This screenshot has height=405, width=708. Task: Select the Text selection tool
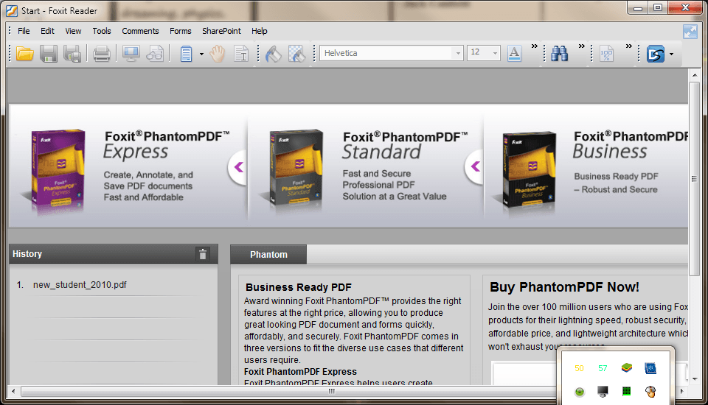tap(241, 54)
